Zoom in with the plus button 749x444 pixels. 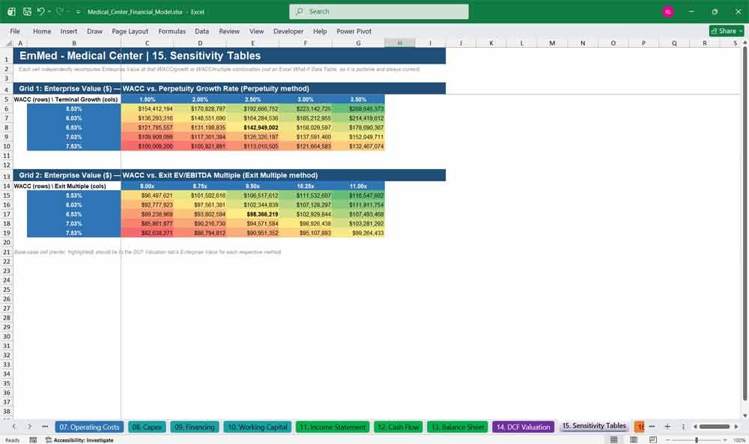click(724, 440)
